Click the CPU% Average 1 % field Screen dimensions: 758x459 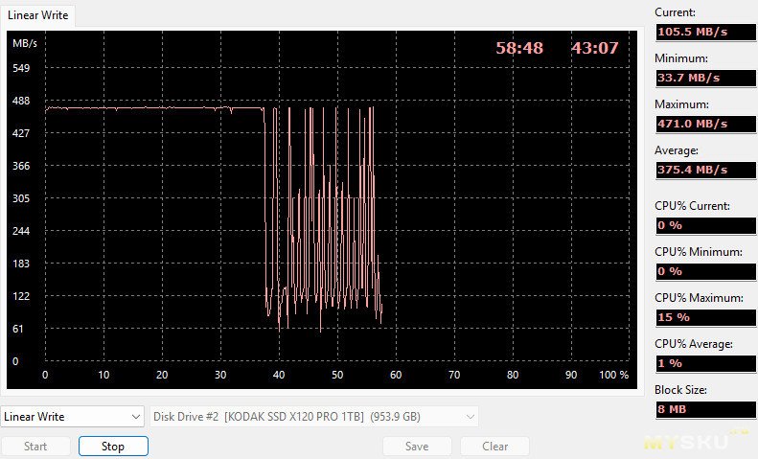[x=706, y=363]
